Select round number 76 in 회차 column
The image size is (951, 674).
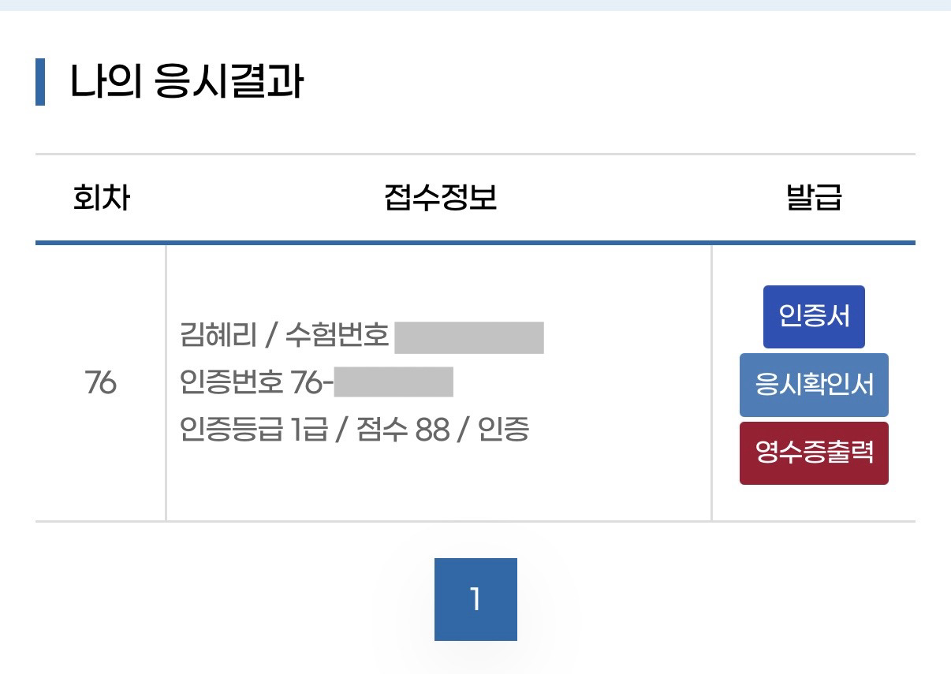(101, 384)
